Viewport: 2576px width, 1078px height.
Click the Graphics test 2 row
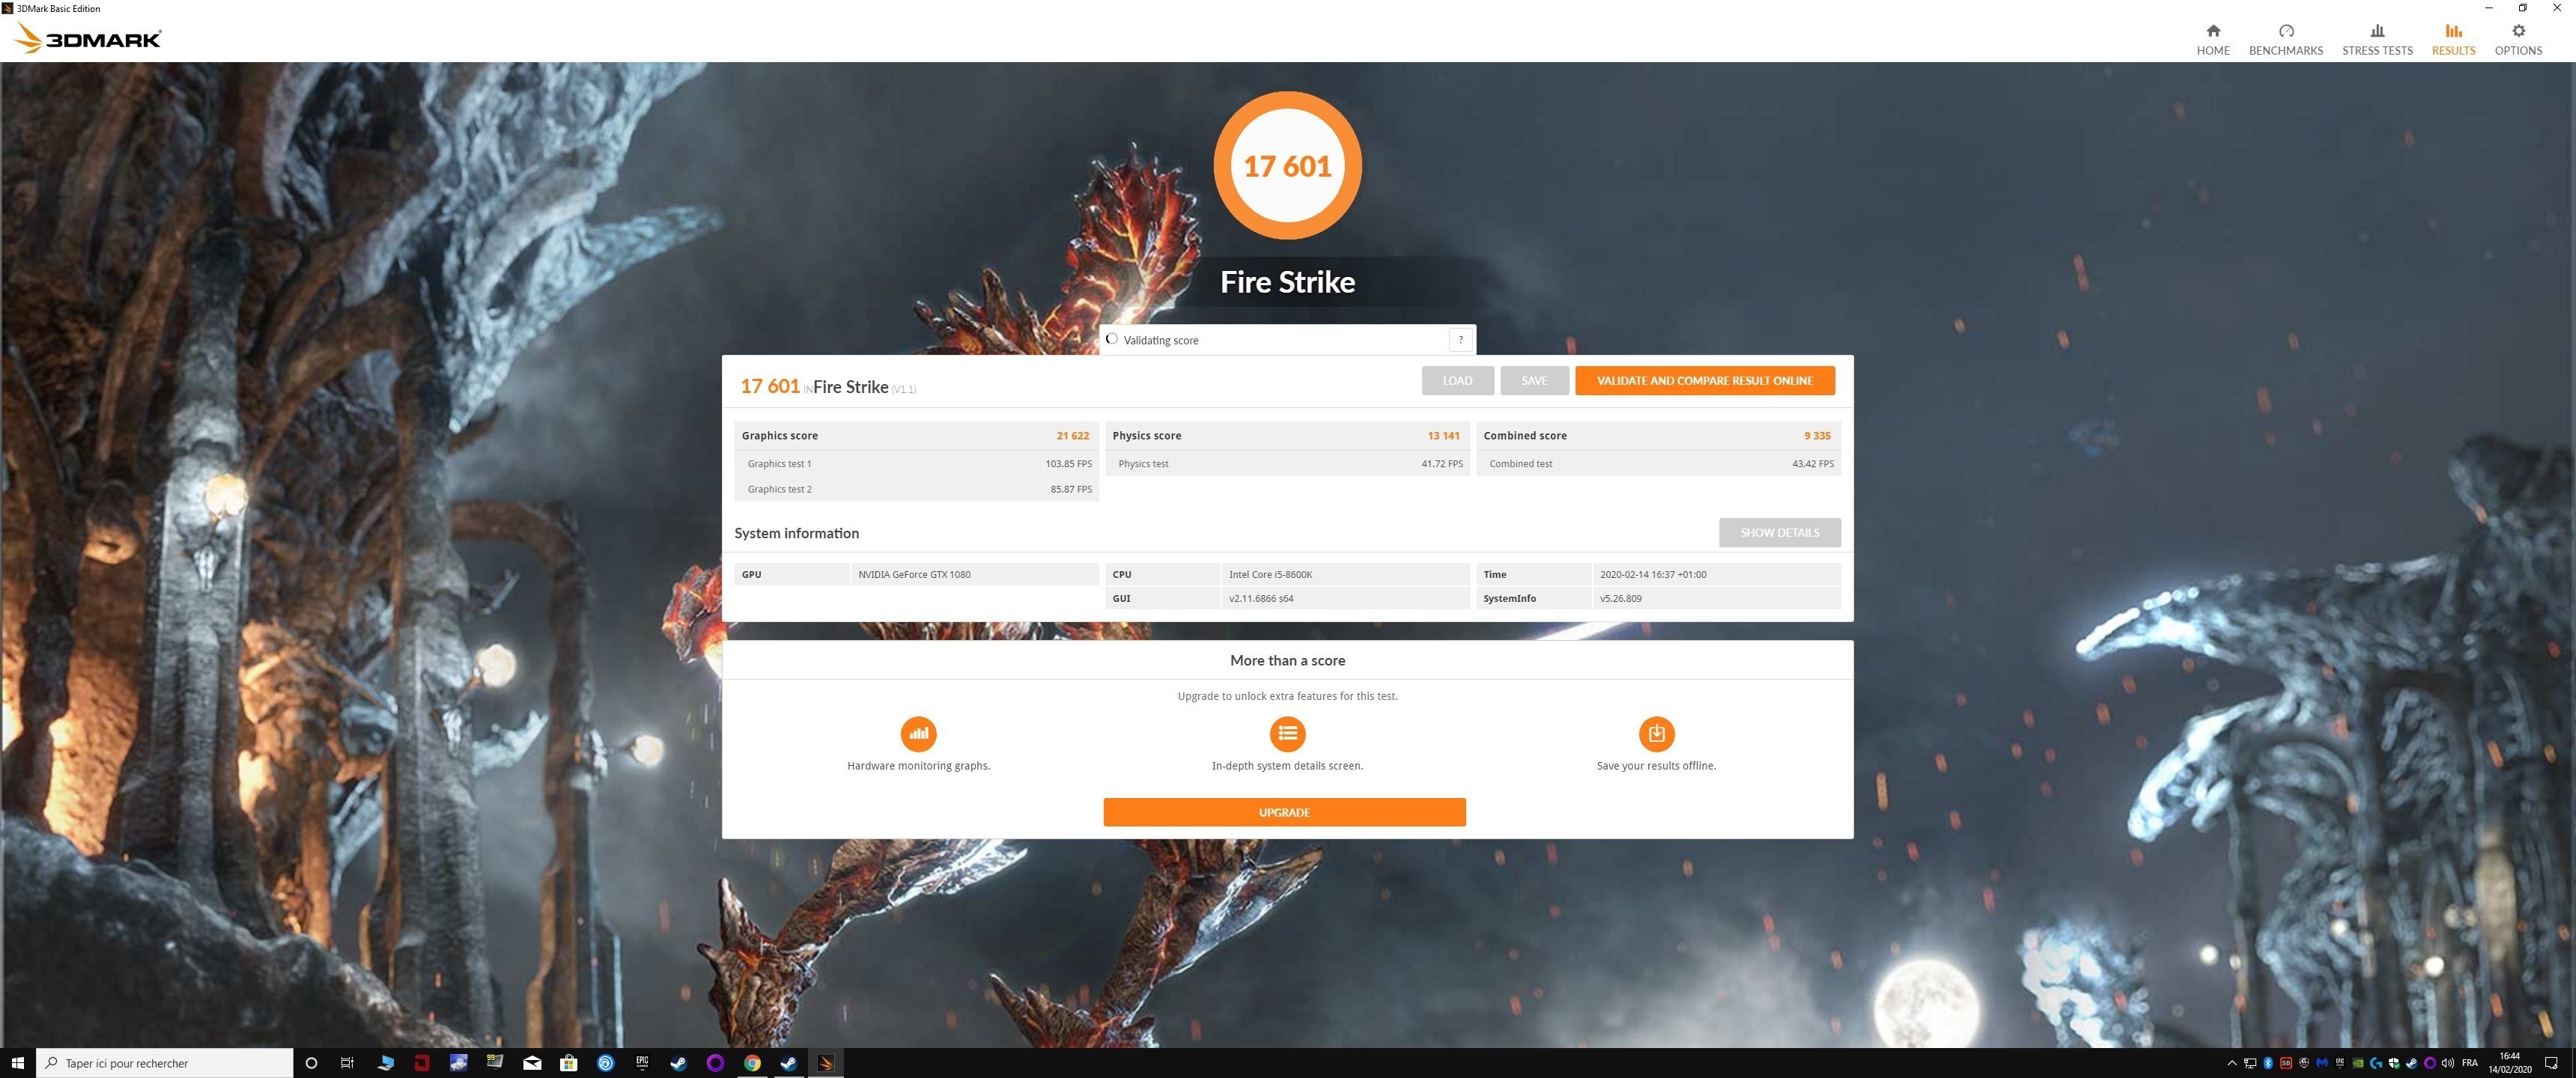click(x=916, y=489)
